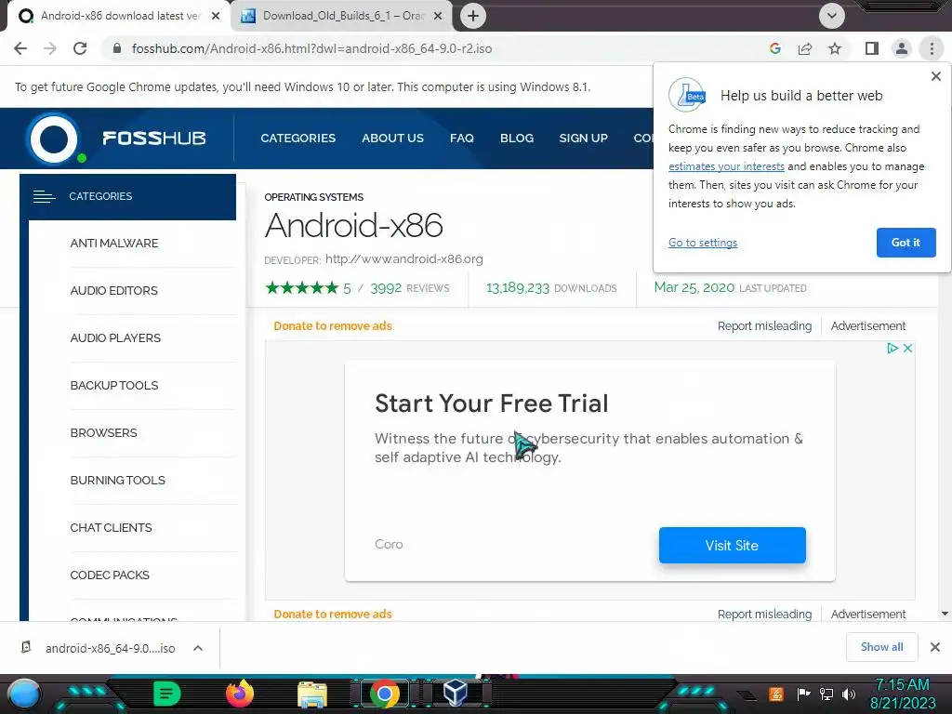Click the lower Report misleading link
The image size is (952, 714).
[x=764, y=614]
